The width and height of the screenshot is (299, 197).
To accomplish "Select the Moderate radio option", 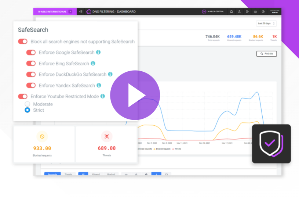I will point(28,104).
